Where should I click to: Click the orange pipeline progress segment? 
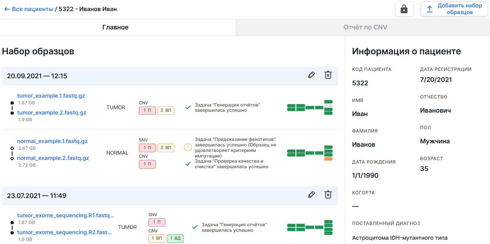coord(328,159)
